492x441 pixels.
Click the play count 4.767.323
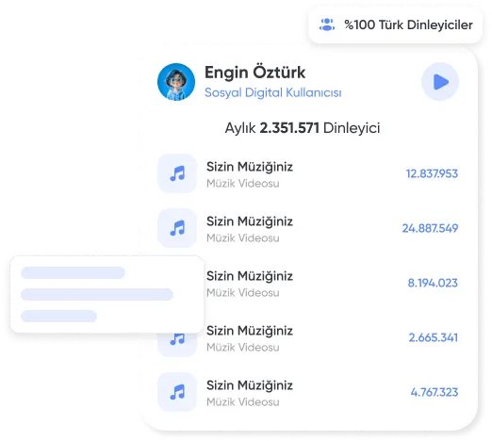pyautogui.click(x=435, y=392)
